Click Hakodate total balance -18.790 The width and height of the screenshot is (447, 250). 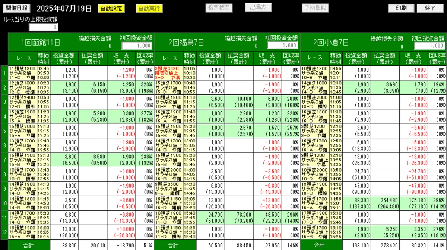tap(121, 245)
